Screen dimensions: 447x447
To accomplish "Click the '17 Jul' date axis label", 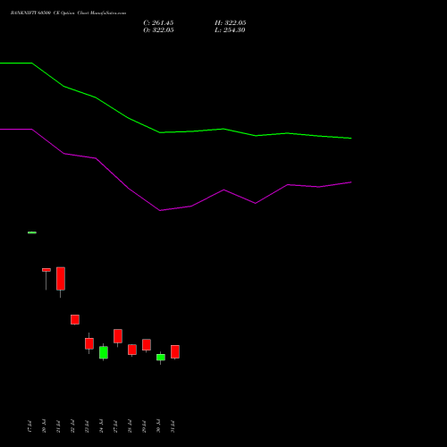I will click(30, 426).
